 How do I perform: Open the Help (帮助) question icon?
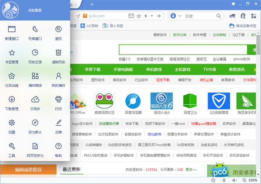click(58, 146)
